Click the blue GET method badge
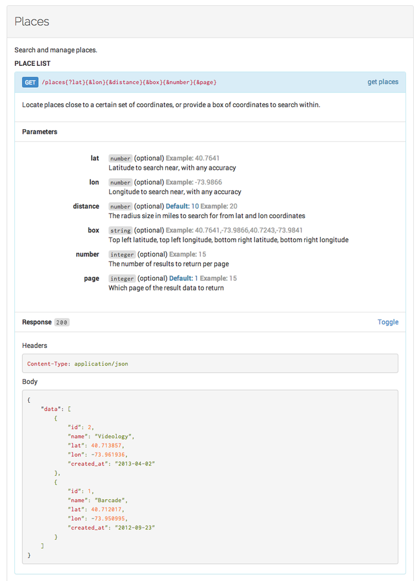This screenshot has width=419, height=581. pyautogui.click(x=30, y=82)
